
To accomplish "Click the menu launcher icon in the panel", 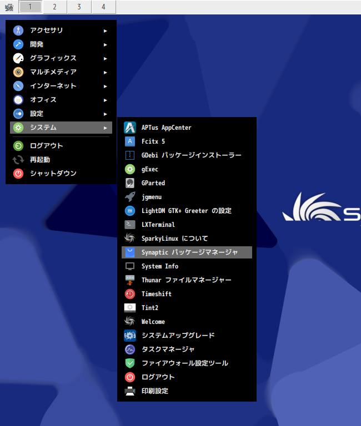I will [x=9, y=7].
